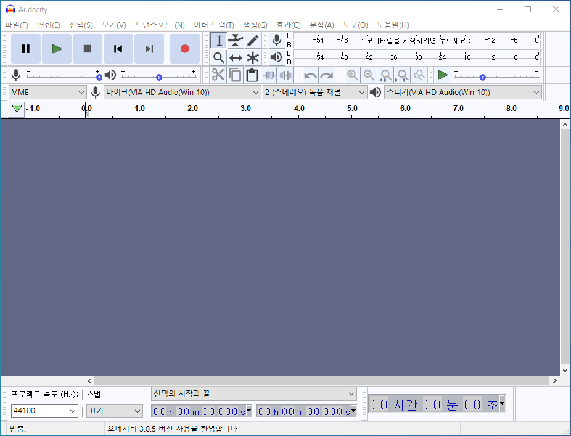Select the Selection (I-beam) tool
The width and height of the screenshot is (571, 436).
(219, 41)
